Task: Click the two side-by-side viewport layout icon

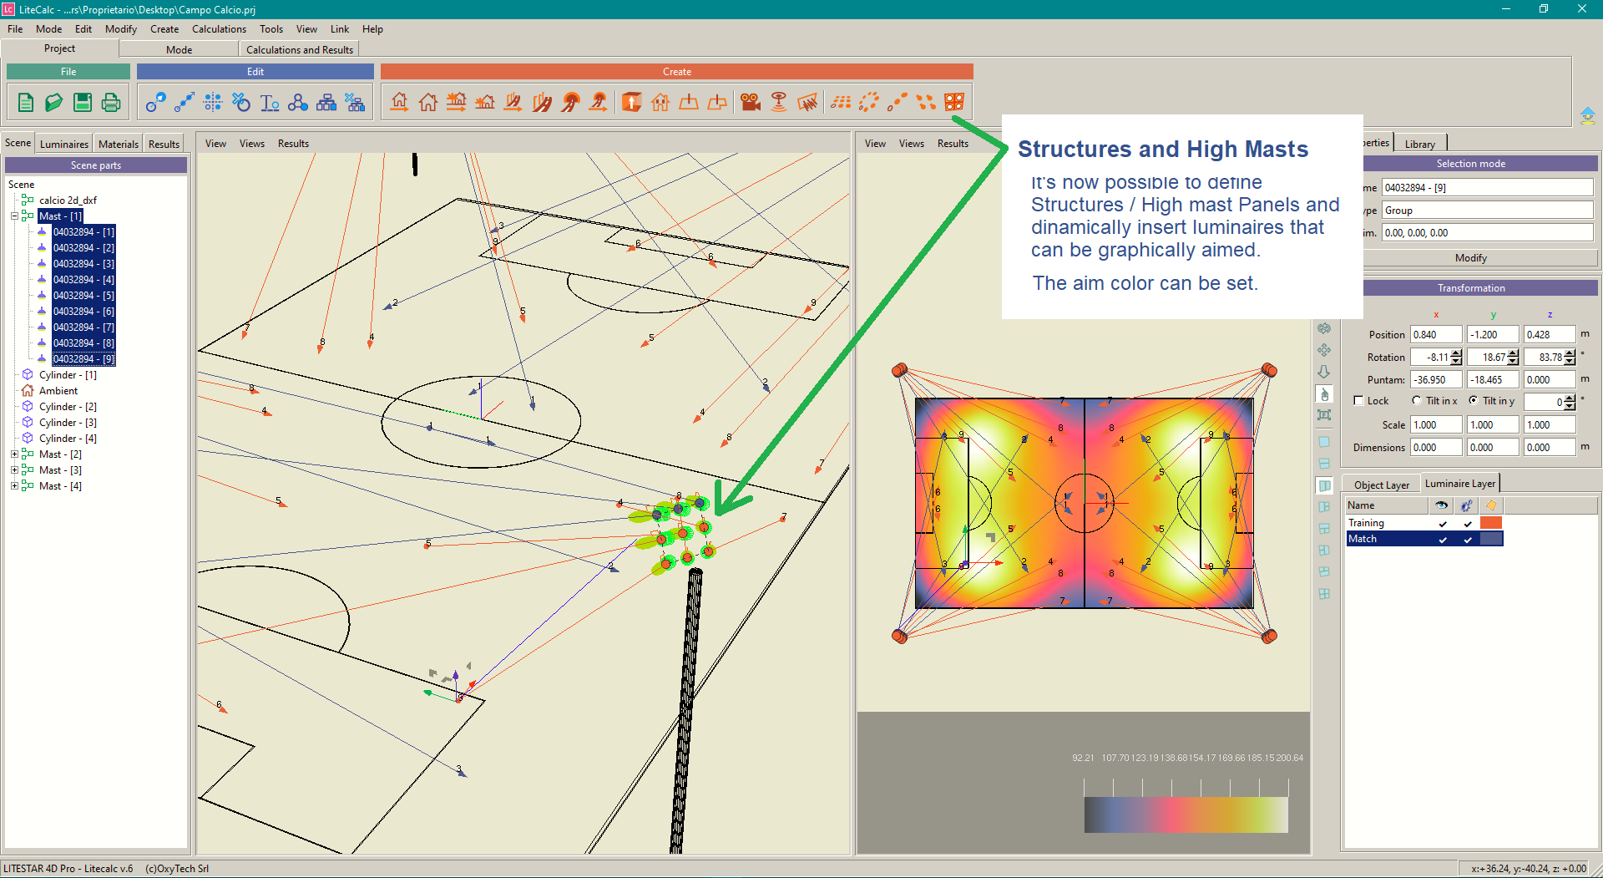Action: (x=1324, y=485)
